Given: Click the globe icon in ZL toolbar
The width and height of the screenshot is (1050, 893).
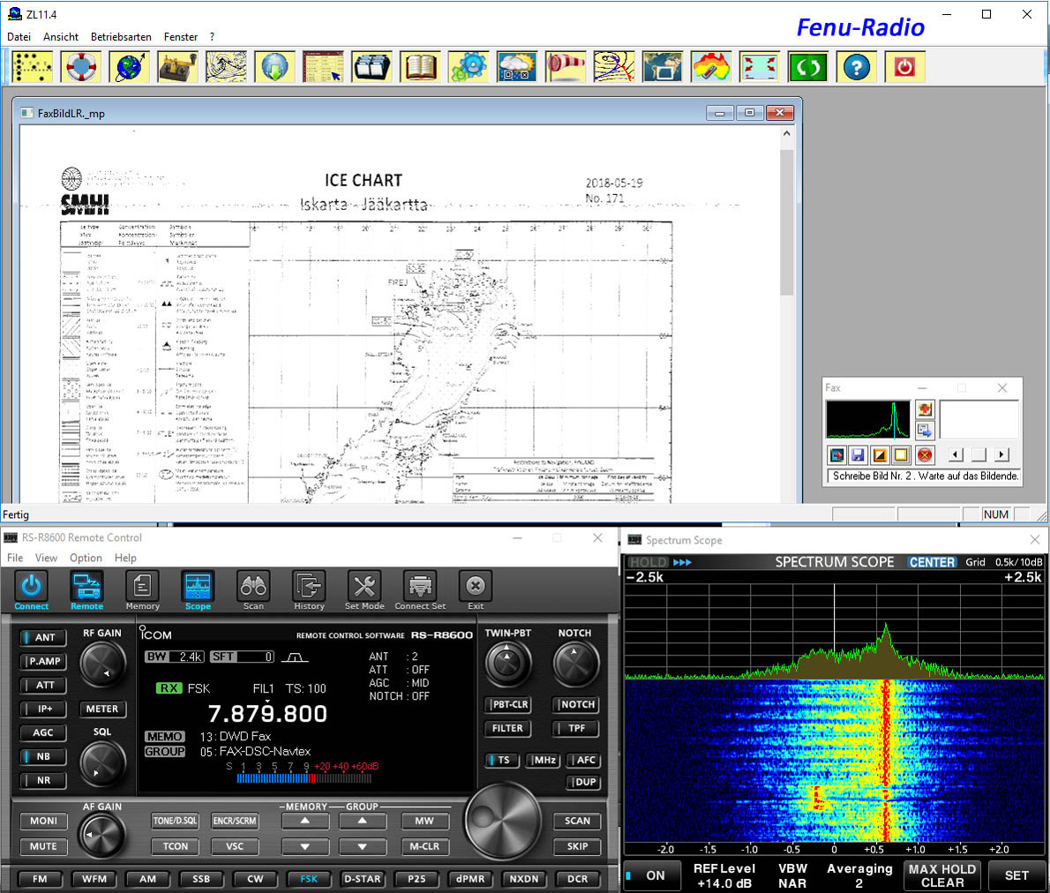Looking at the screenshot, I should click(129, 66).
